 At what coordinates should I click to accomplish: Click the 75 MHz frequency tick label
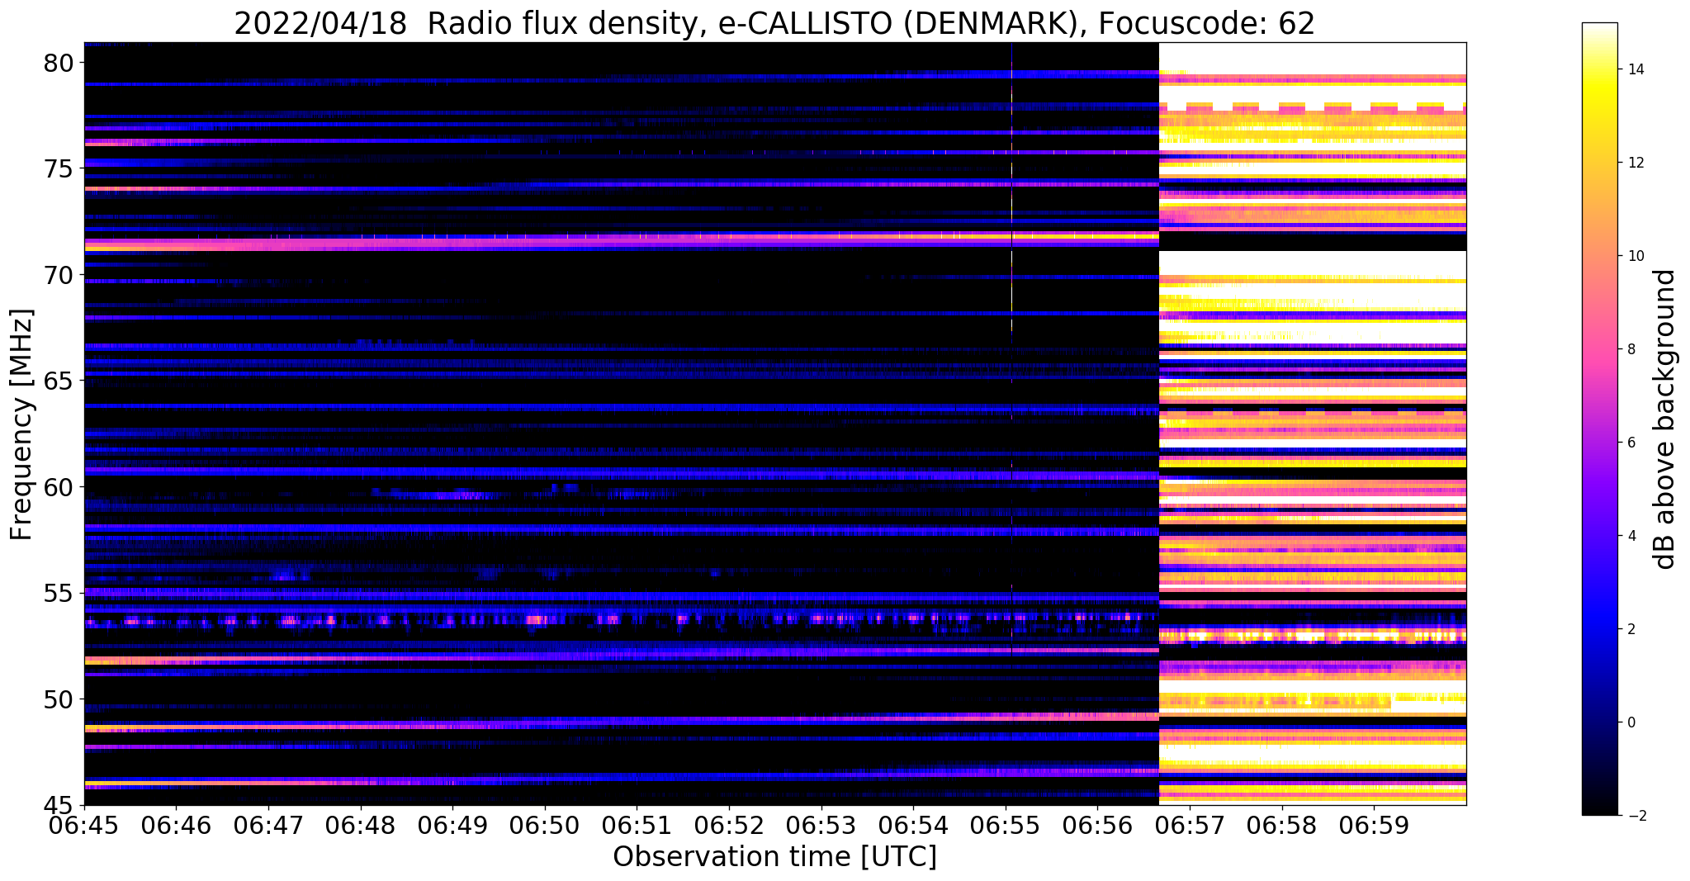pos(58,168)
